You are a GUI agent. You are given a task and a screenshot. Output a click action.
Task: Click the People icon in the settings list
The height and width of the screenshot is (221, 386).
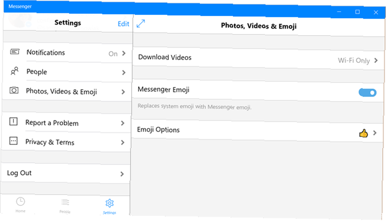point(14,71)
